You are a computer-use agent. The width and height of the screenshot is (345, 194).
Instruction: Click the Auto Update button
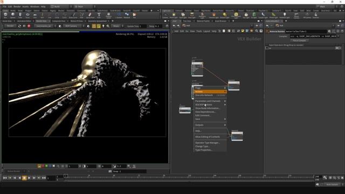pos(332,184)
